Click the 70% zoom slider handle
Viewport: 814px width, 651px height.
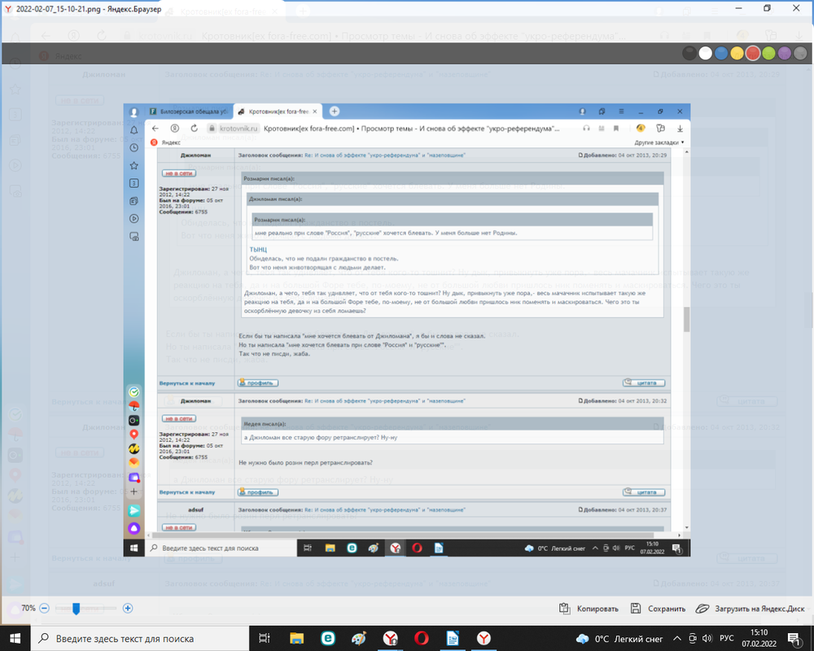point(76,609)
